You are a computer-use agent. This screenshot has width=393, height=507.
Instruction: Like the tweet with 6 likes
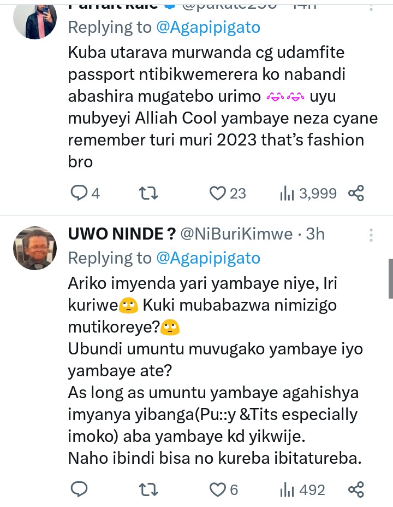[x=218, y=489]
